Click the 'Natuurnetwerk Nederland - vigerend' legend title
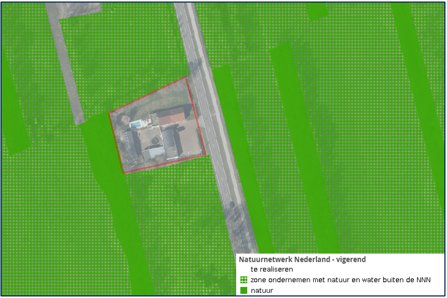 pos(302,260)
